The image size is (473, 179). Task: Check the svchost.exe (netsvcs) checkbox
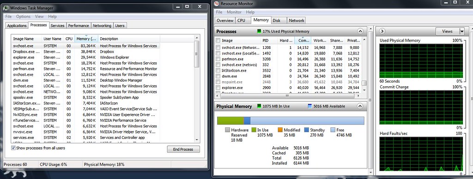(218, 65)
